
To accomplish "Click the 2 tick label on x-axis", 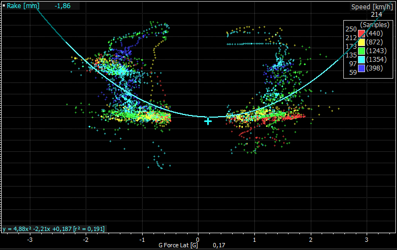I will [x=311, y=240].
